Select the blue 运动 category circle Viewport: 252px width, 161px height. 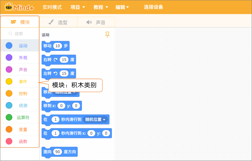[x=9, y=45]
